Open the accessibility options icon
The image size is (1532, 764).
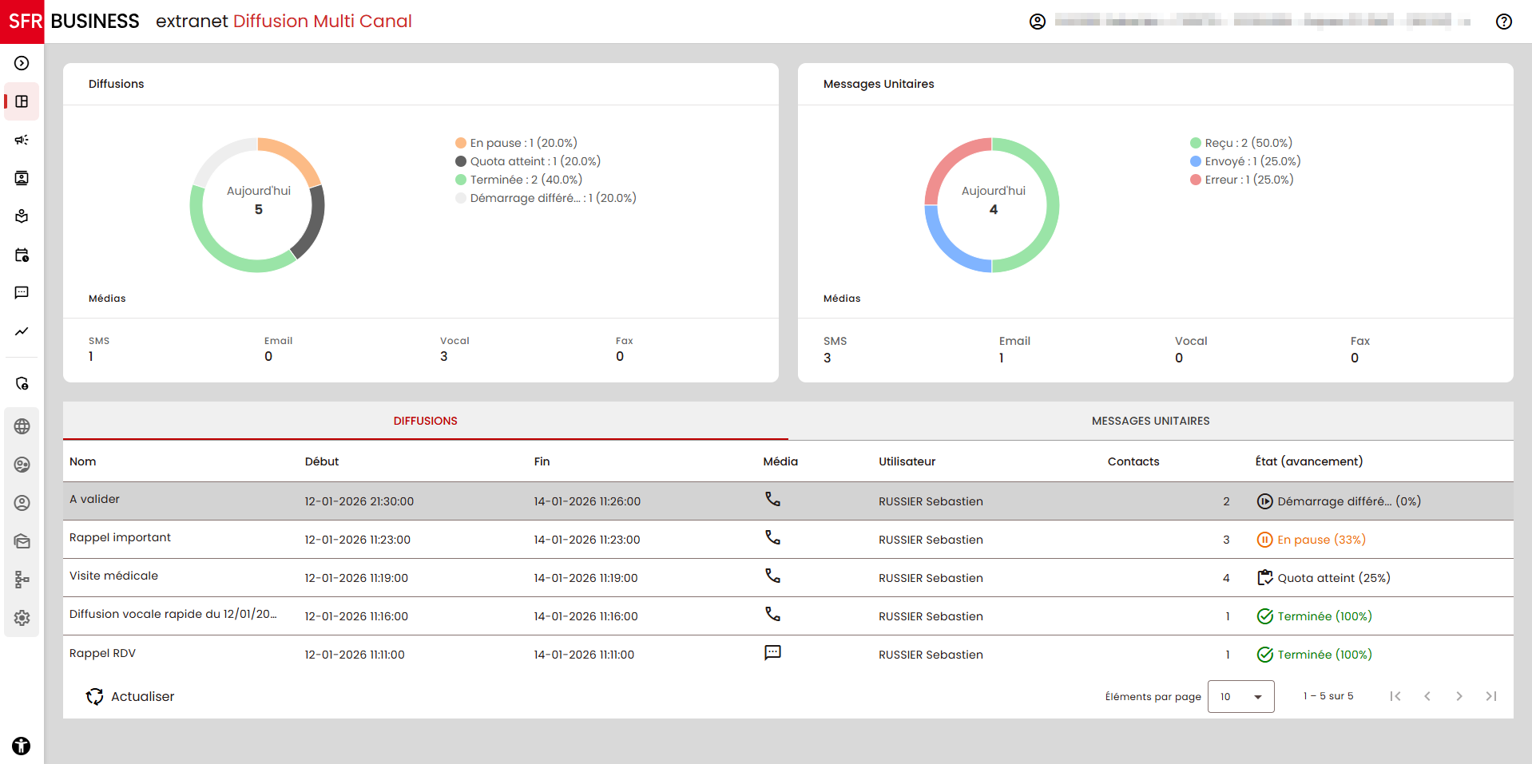point(22,746)
